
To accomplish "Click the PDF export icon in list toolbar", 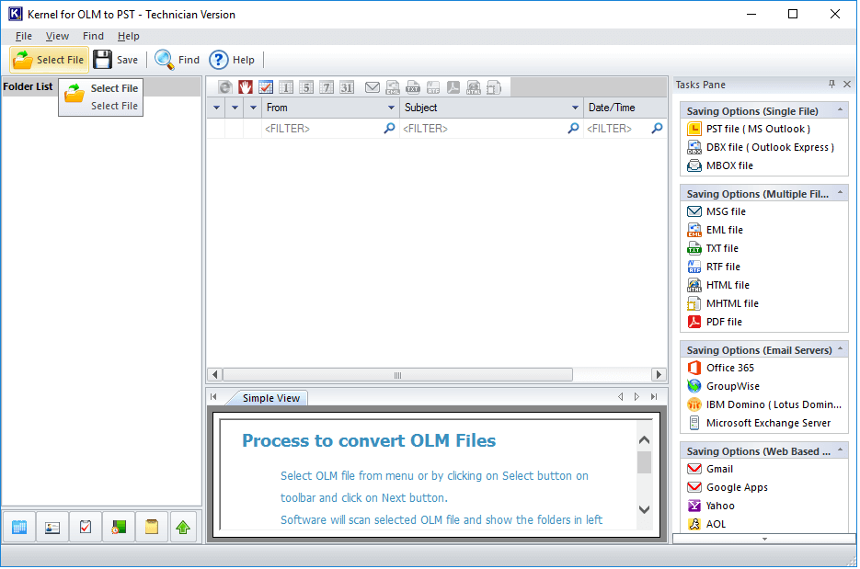I will tap(453, 87).
